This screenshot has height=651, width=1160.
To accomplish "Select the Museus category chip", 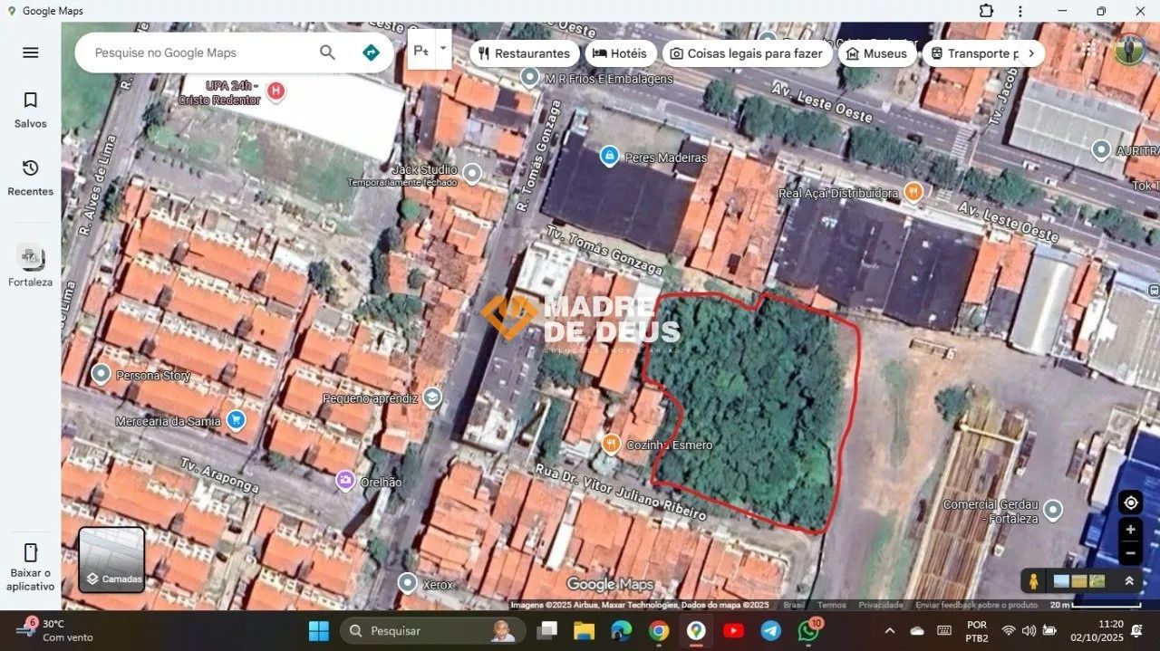I will point(875,53).
